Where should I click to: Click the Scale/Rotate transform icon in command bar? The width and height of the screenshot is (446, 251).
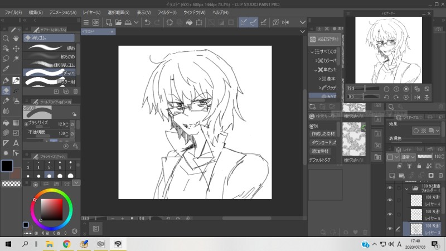click(199, 22)
